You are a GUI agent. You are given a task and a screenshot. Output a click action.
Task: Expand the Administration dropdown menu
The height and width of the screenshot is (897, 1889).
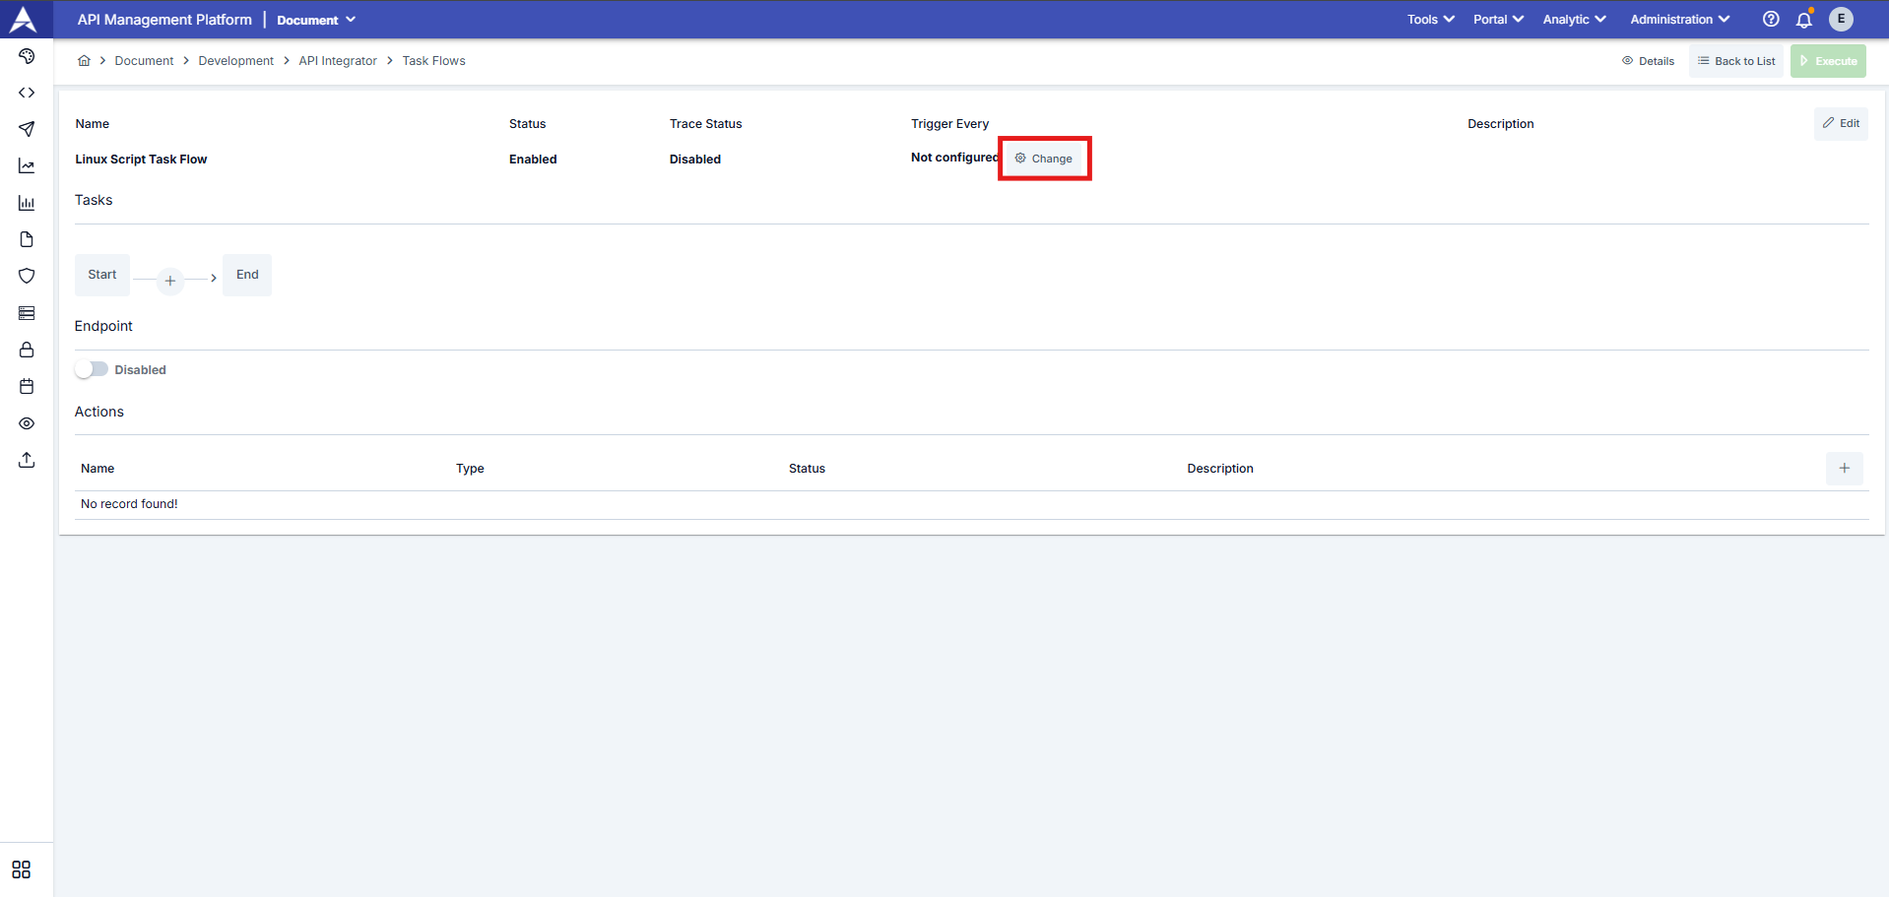pos(1679,20)
